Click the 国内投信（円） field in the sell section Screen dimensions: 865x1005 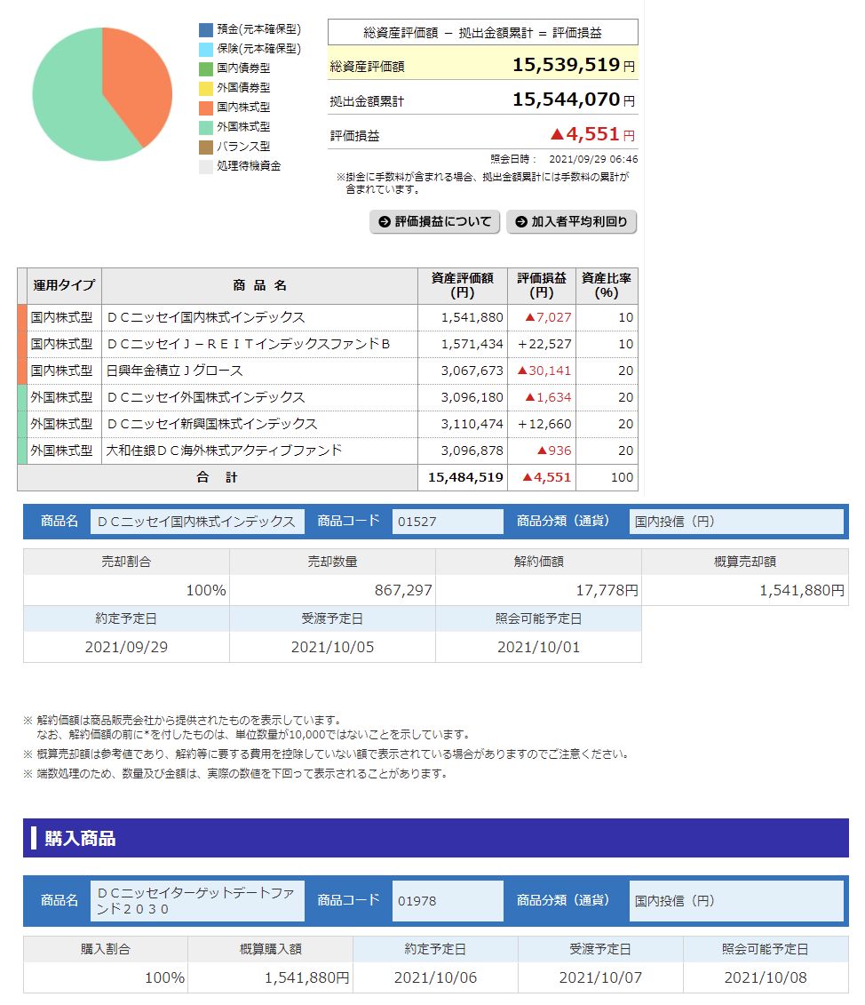click(x=735, y=522)
